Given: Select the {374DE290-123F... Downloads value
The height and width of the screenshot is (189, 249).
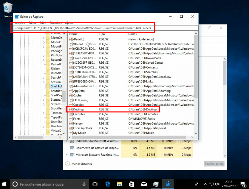Looking at the screenshot, I should pos(84,58).
